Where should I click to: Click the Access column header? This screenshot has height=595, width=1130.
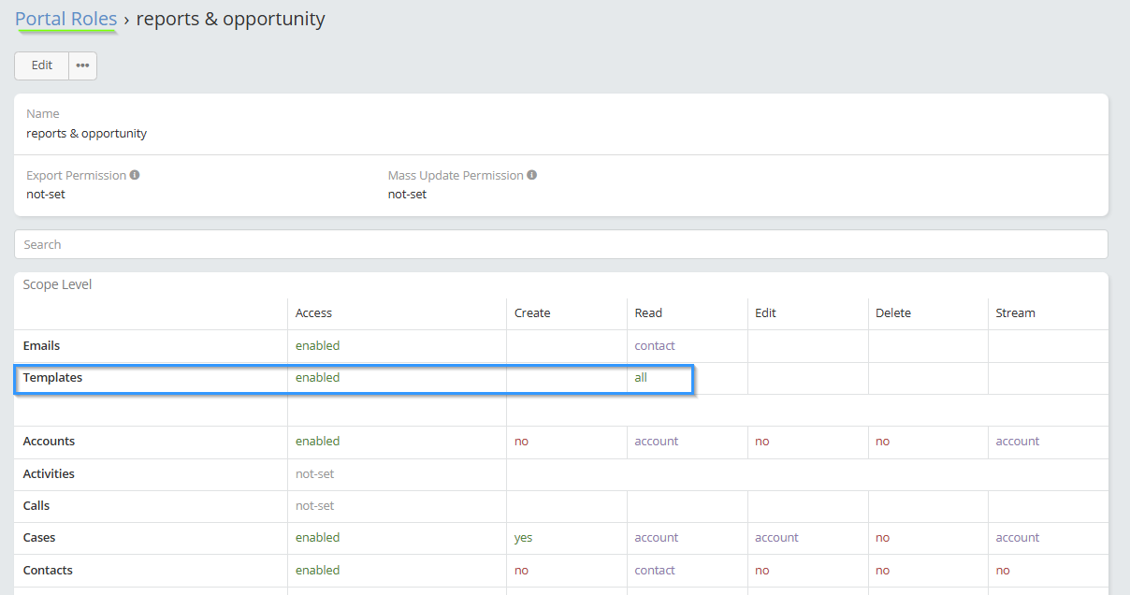coord(313,313)
